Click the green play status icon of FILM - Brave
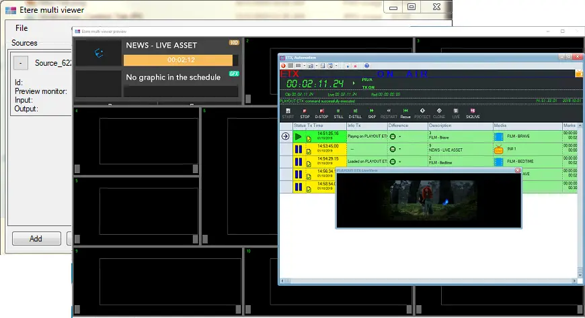Image resolution: width=585 pixels, height=318 pixels. coord(299,137)
